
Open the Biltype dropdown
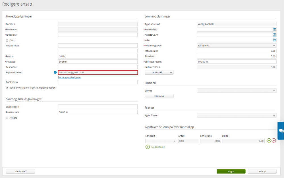[237, 91]
